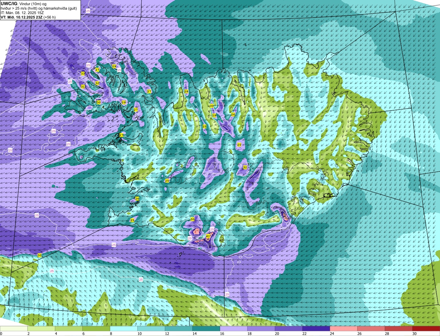This screenshot has height=336, width=440.
Task: Click the 'UWC/IG: Vindur (10m) og' title line
Action: [23, 3]
